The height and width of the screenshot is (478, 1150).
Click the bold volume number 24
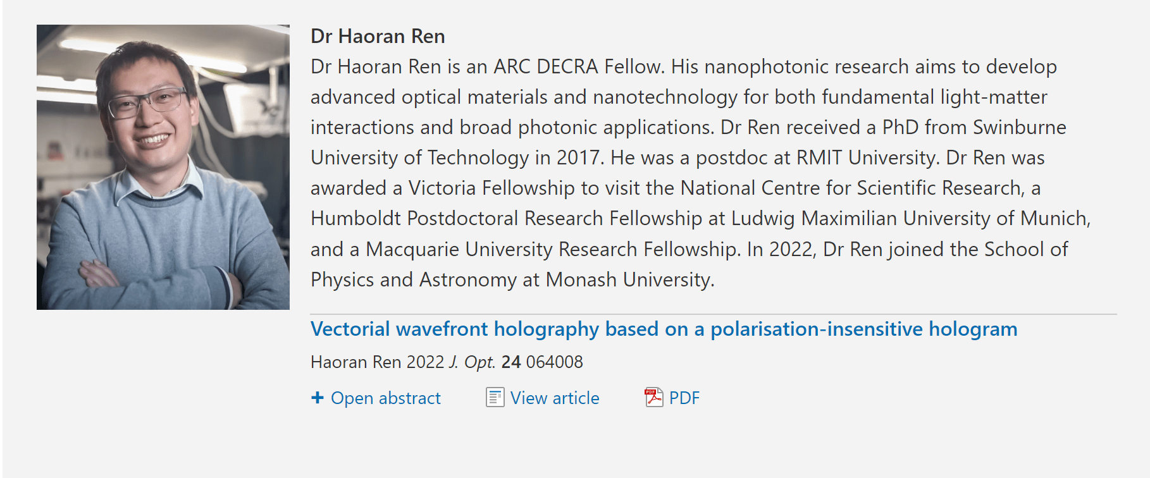pos(510,362)
